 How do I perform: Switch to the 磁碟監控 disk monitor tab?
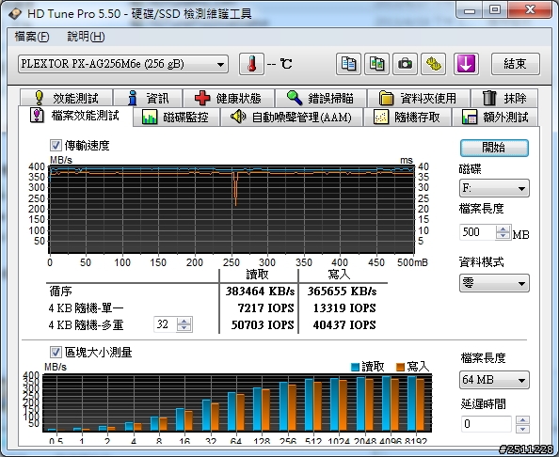176,118
